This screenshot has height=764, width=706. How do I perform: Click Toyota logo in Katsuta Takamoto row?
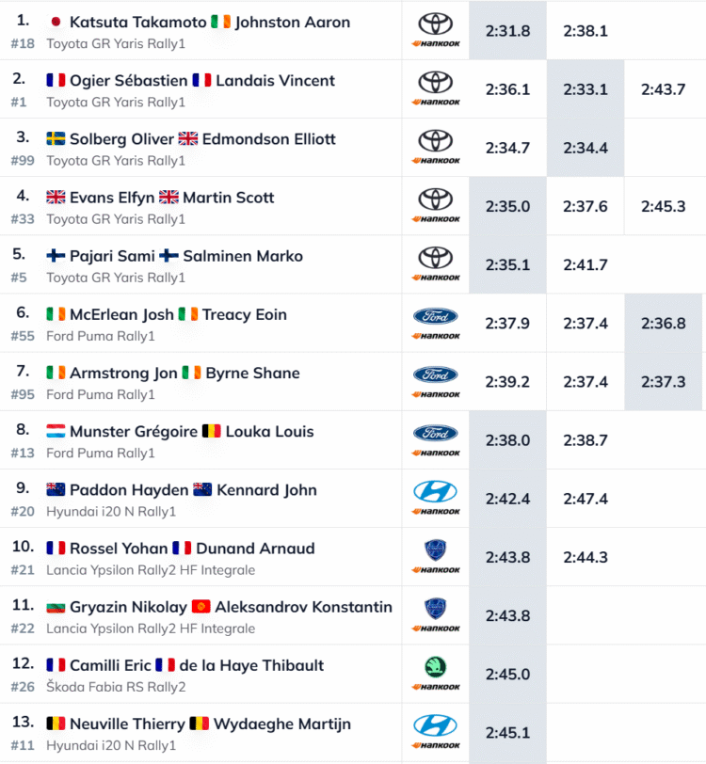pos(435,24)
